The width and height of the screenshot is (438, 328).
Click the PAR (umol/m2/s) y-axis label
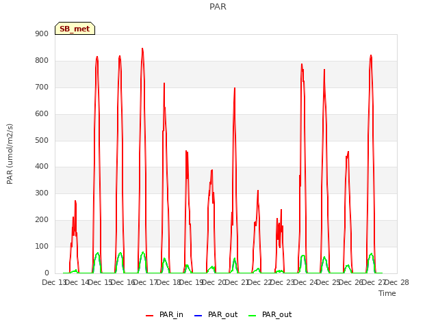pos(10,154)
